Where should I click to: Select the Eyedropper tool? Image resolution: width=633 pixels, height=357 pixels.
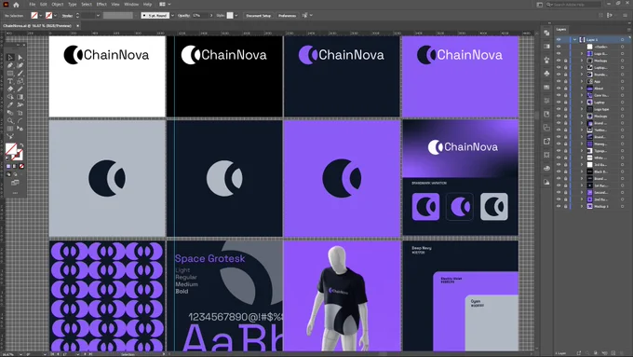[10, 104]
